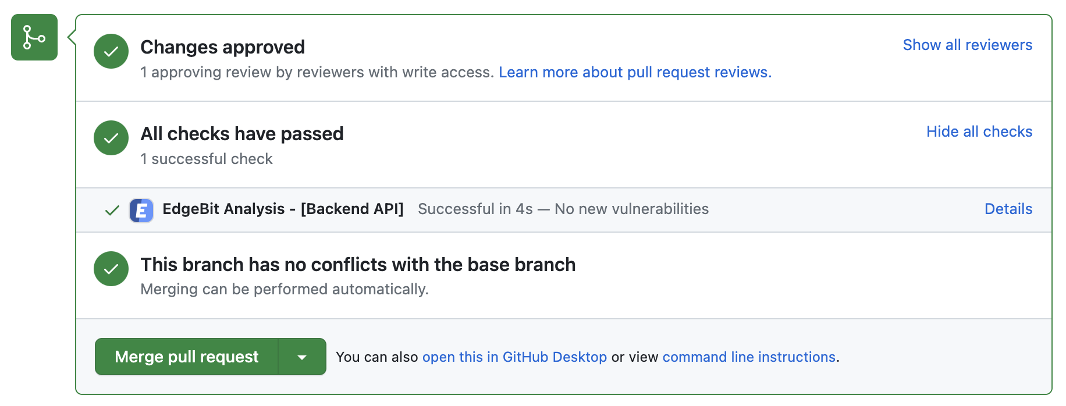
Task: Click open this in GitHub Desktop link
Action: coord(514,357)
